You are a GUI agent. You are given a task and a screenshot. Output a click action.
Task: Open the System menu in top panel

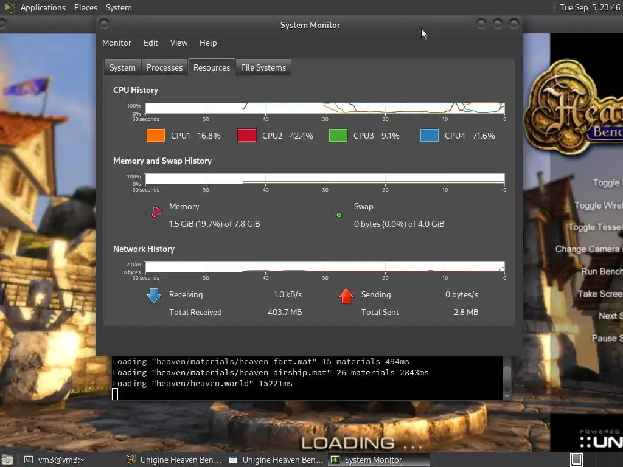pos(119,7)
